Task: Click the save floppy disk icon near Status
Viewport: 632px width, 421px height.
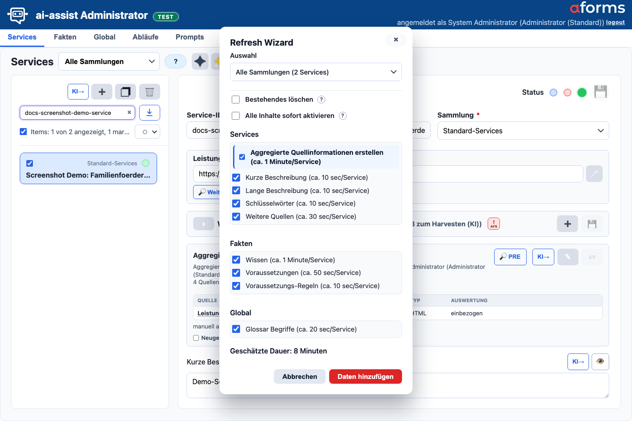Action: click(x=600, y=92)
